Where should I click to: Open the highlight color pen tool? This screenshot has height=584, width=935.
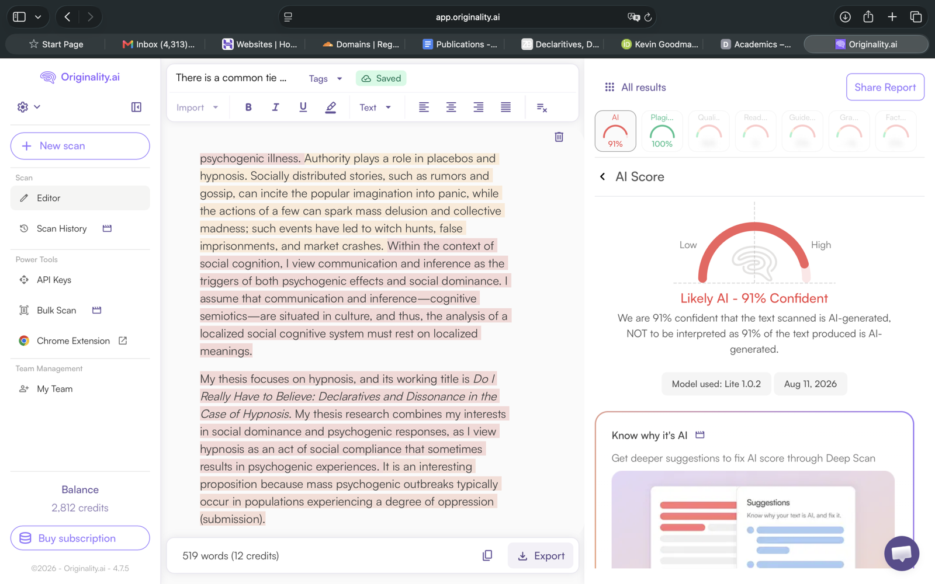[331, 107]
